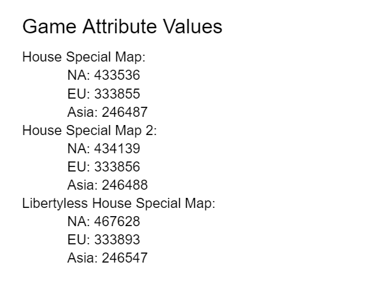The image size is (377, 299).
Task: Click the House Special Map: heading
Action: pyautogui.click(x=84, y=57)
